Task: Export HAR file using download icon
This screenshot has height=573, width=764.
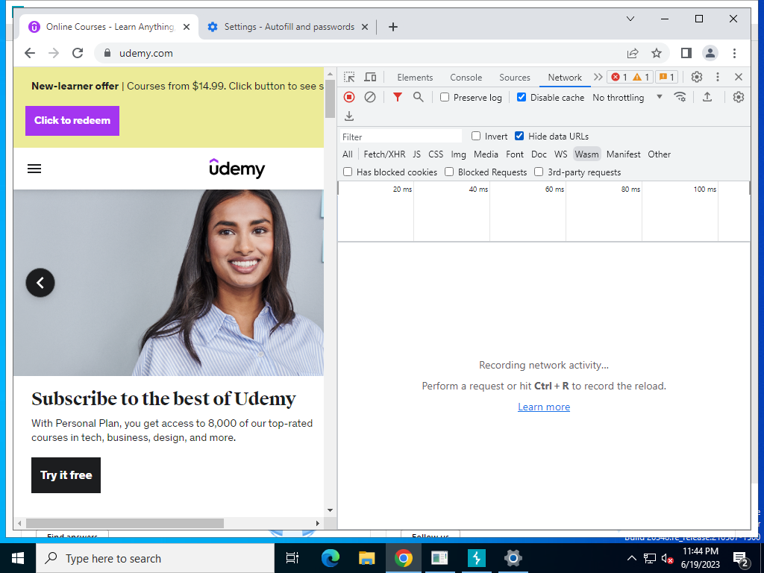Action: tap(349, 116)
